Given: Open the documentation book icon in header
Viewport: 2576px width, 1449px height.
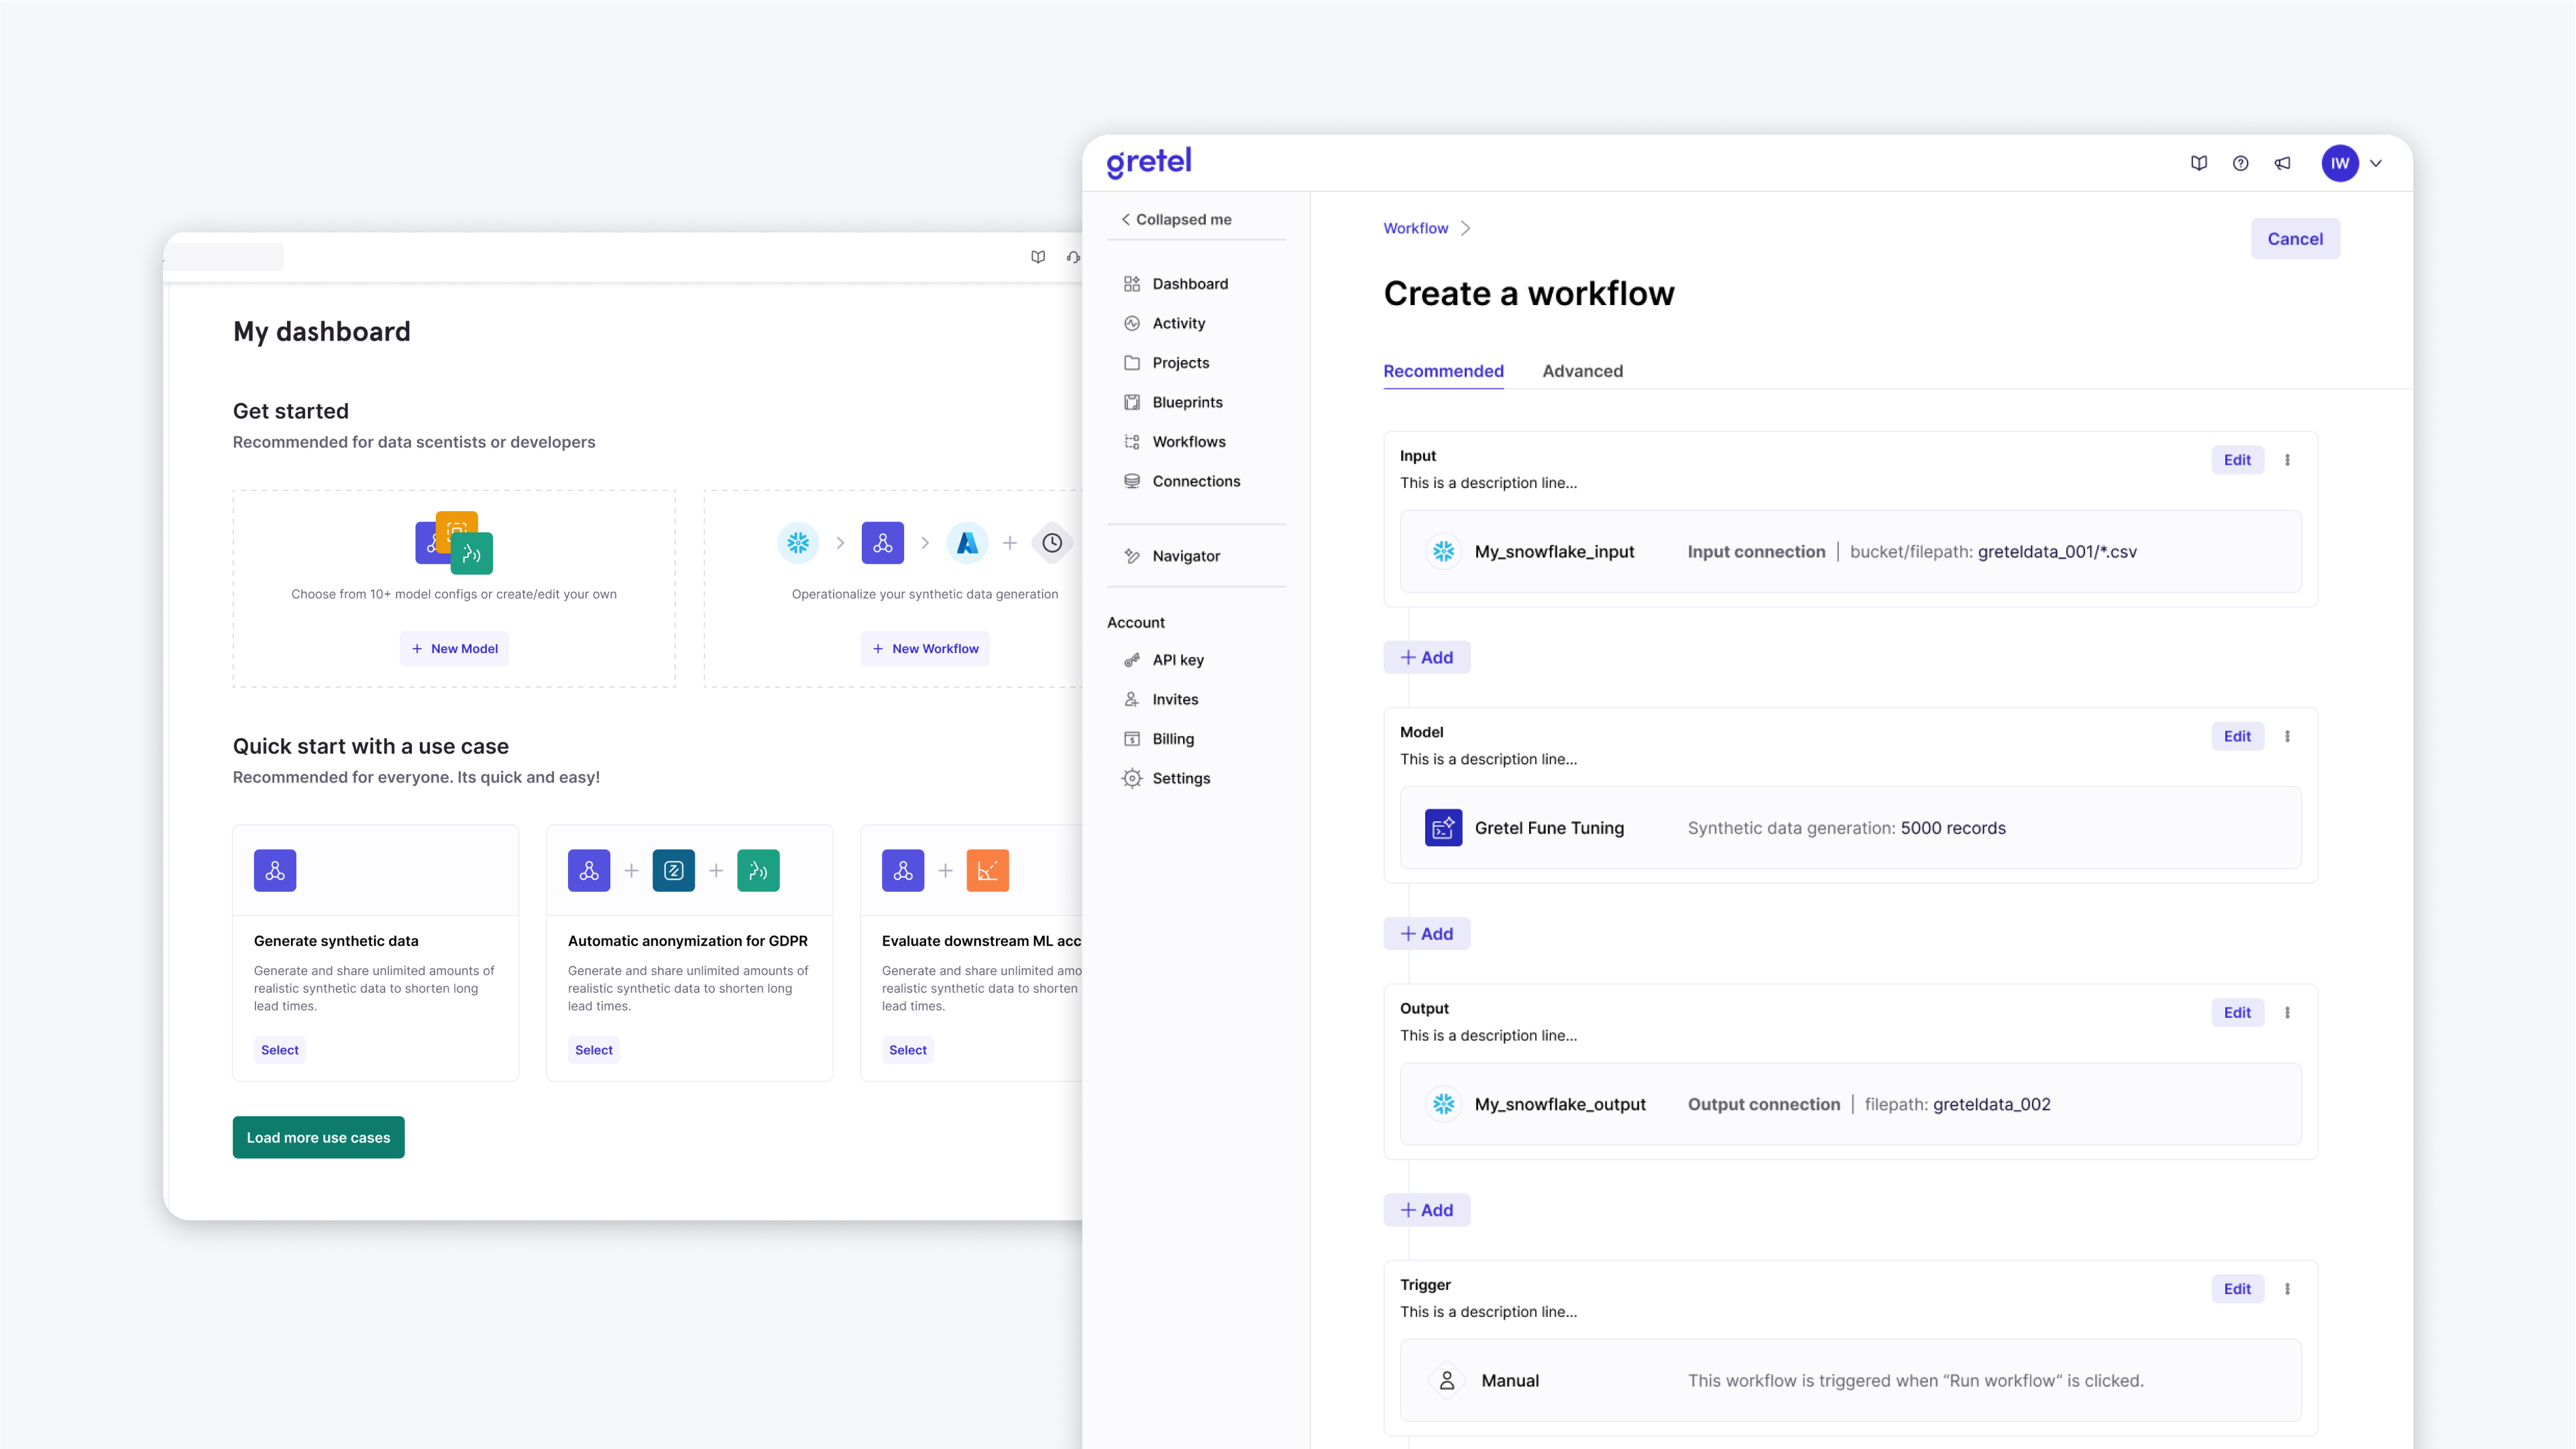Looking at the screenshot, I should 2198,163.
